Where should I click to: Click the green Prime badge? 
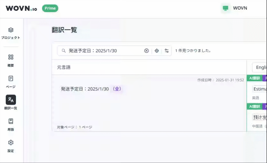tap(50, 8)
